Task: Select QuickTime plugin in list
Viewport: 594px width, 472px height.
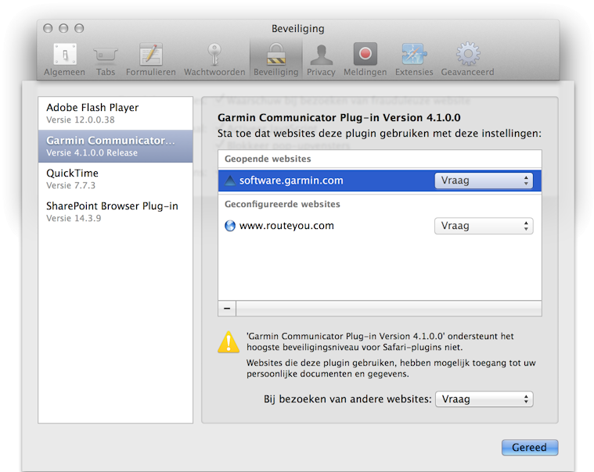Action: [116, 179]
